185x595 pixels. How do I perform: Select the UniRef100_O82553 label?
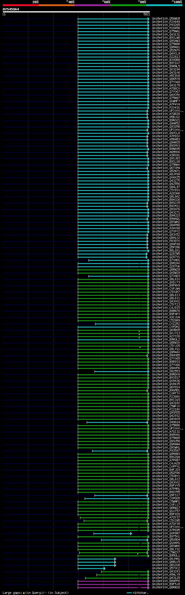pyautogui.click(x=166, y=371)
